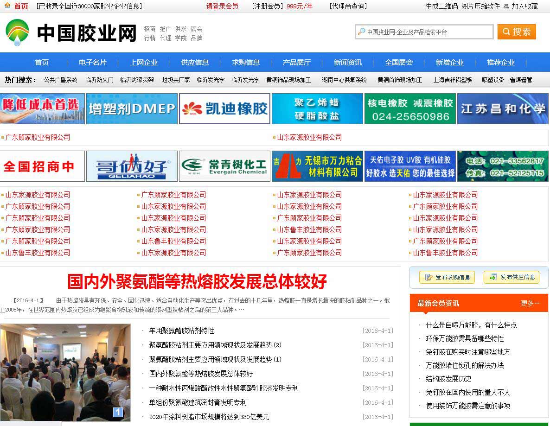This screenshot has height=426, width=550.
Task: Open 免钉胶在购买时注意哪些地方
Action: [x=468, y=352]
